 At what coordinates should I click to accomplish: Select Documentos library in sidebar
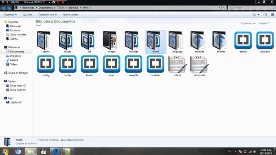(x=16, y=52)
